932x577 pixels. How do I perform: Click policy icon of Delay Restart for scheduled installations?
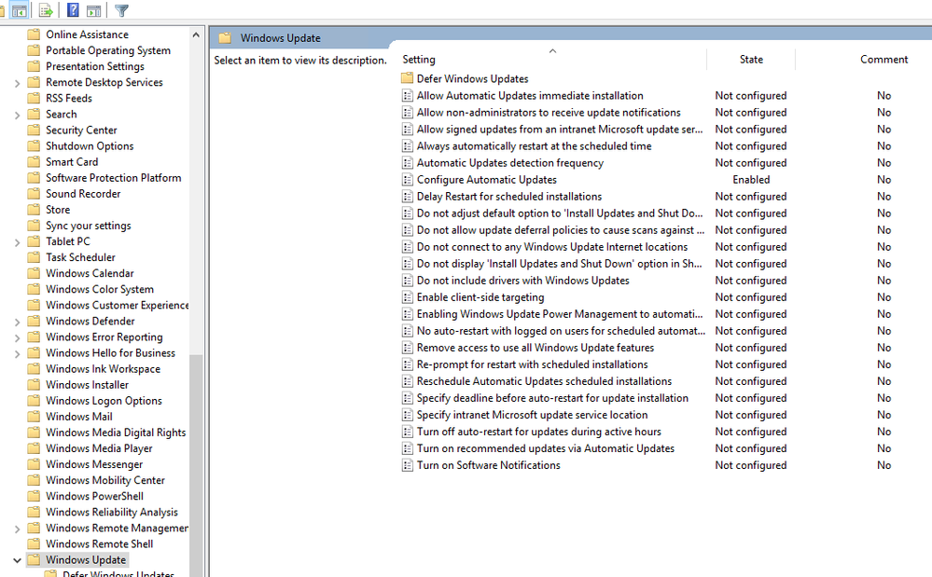pyautogui.click(x=407, y=196)
